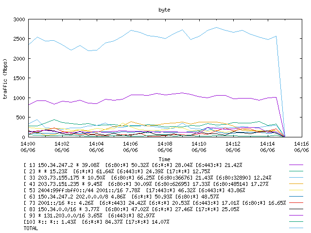Click the "Time" x-axis title
Screen dimensions: 311x233
point(164,159)
